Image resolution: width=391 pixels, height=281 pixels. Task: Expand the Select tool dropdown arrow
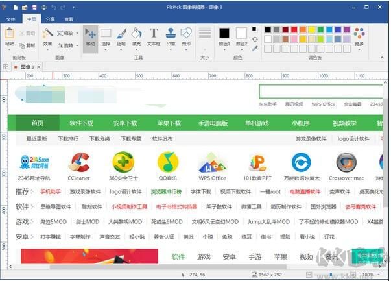tap(106, 49)
